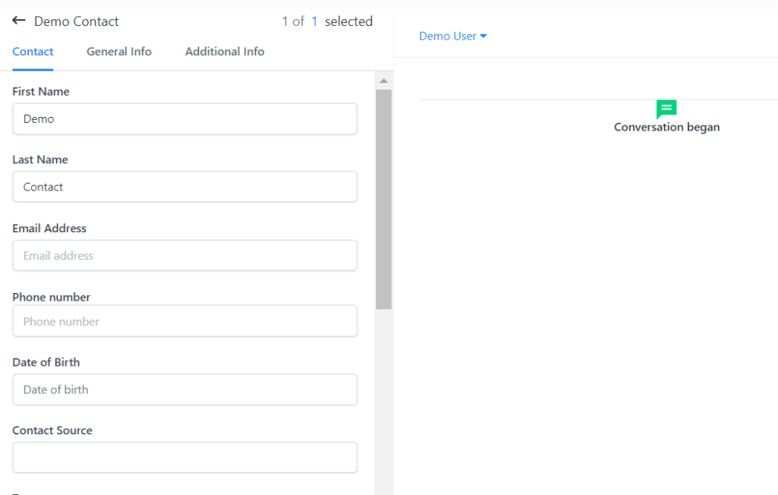Focus the Phone number input field
This screenshot has width=778, height=495.
185,321
